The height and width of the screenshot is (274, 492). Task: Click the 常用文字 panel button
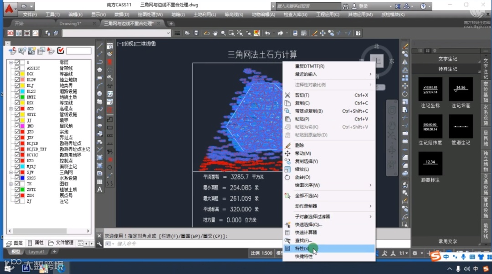(x=447, y=241)
